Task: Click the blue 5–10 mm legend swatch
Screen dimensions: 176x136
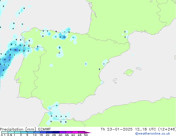Action: (x=30, y=132)
